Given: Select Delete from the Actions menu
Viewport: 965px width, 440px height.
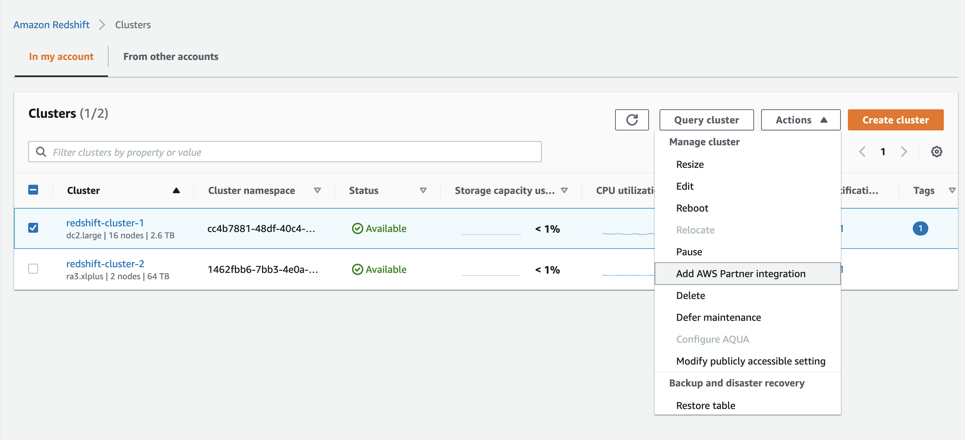Looking at the screenshot, I should click(691, 295).
